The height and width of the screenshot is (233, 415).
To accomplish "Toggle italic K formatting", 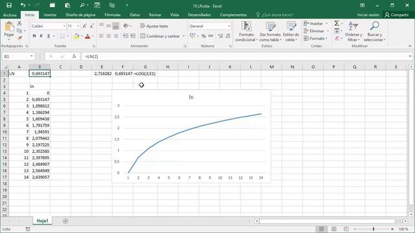I will (41, 36).
